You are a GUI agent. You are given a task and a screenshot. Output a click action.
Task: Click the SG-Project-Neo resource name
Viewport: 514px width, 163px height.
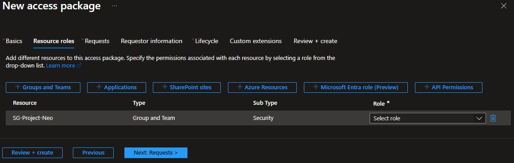pyautogui.click(x=33, y=118)
